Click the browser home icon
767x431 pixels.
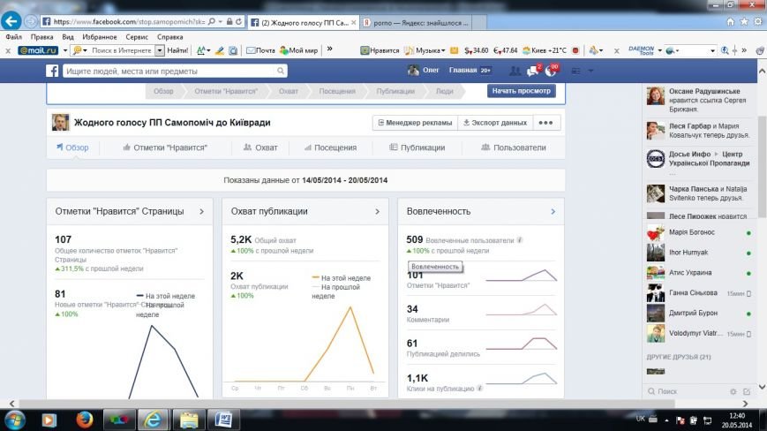[x=730, y=22]
